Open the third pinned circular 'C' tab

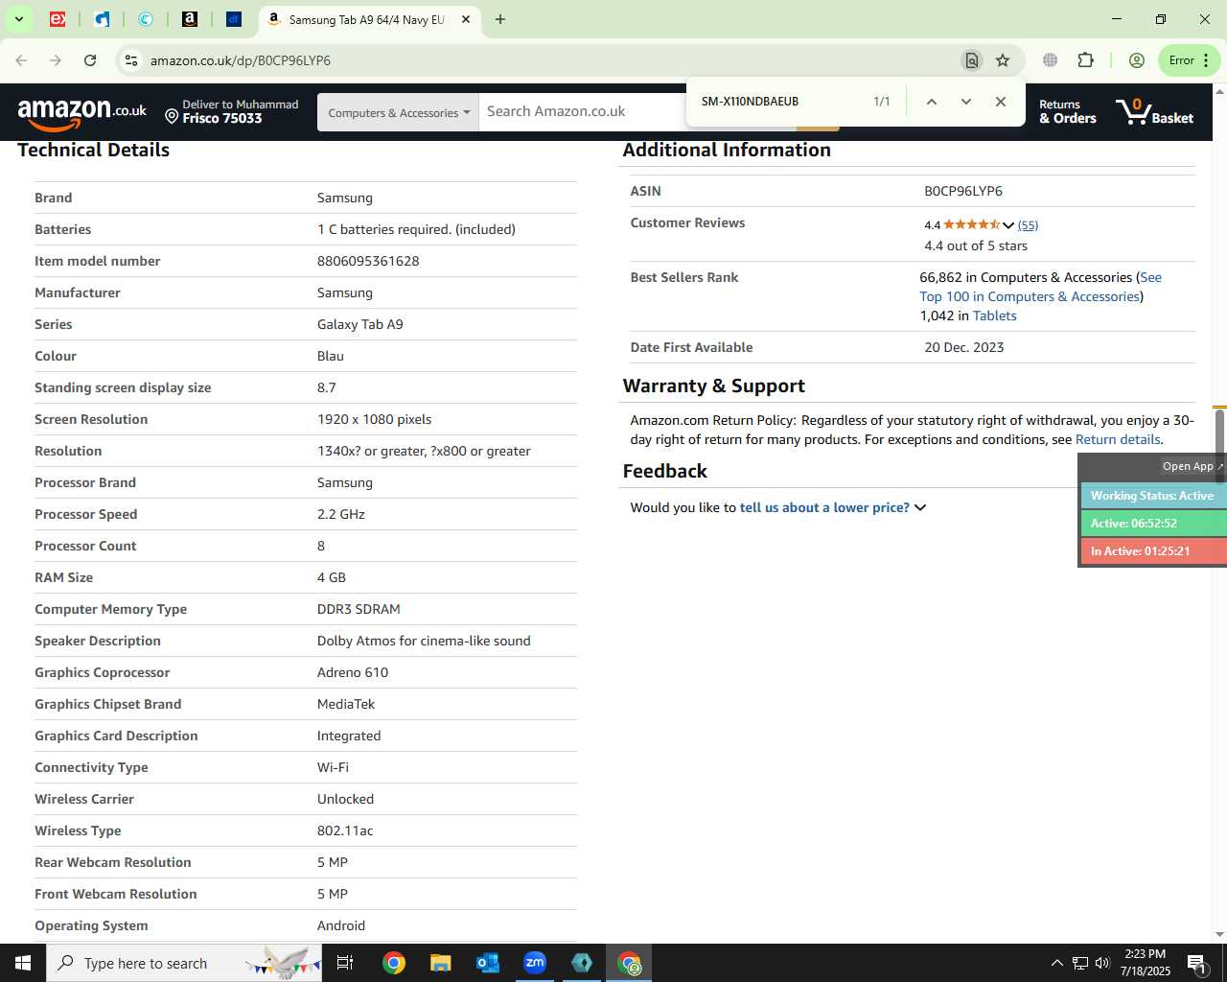(146, 19)
